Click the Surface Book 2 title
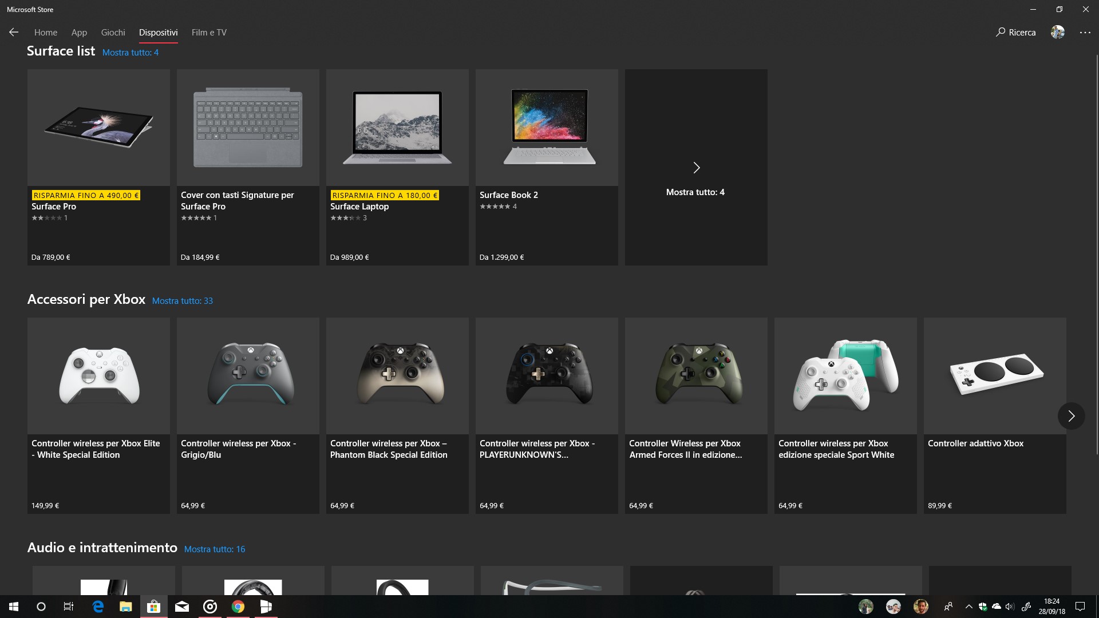 [x=509, y=195]
